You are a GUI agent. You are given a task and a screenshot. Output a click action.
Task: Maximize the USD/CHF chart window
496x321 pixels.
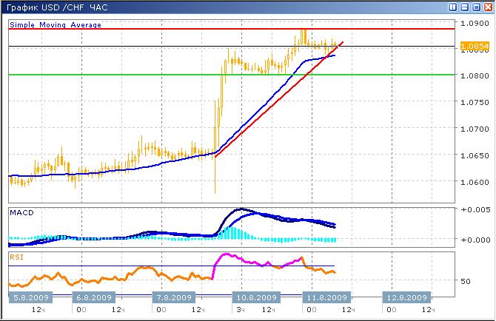coord(476,7)
